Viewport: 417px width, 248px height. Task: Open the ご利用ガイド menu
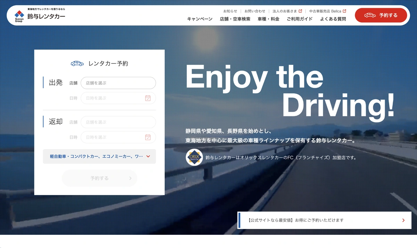[x=300, y=19]
